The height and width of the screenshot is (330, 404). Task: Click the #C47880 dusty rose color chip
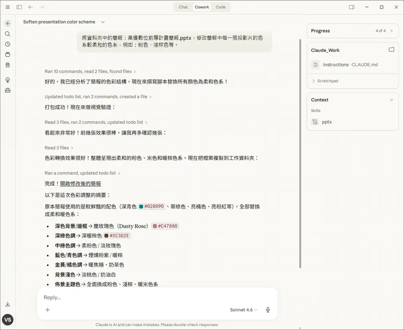point(165,226)
